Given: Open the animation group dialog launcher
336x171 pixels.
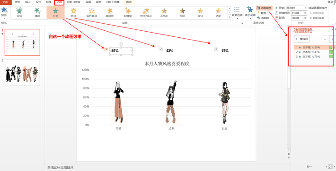Looking at the screenshot, I should tap(242, 23).
